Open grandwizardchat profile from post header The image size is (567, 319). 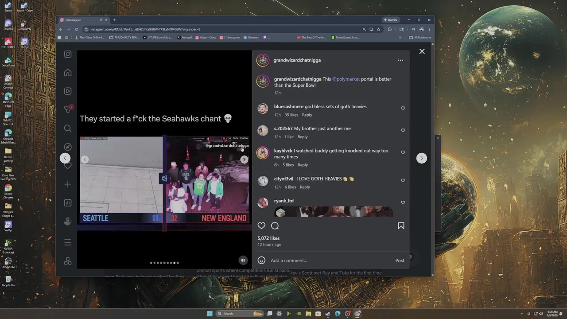pyautogui.click(x=297, y=60)
